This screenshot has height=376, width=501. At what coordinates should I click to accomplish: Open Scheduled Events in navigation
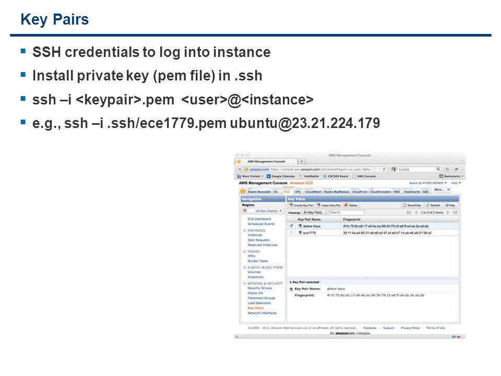[x=261, y=224]
